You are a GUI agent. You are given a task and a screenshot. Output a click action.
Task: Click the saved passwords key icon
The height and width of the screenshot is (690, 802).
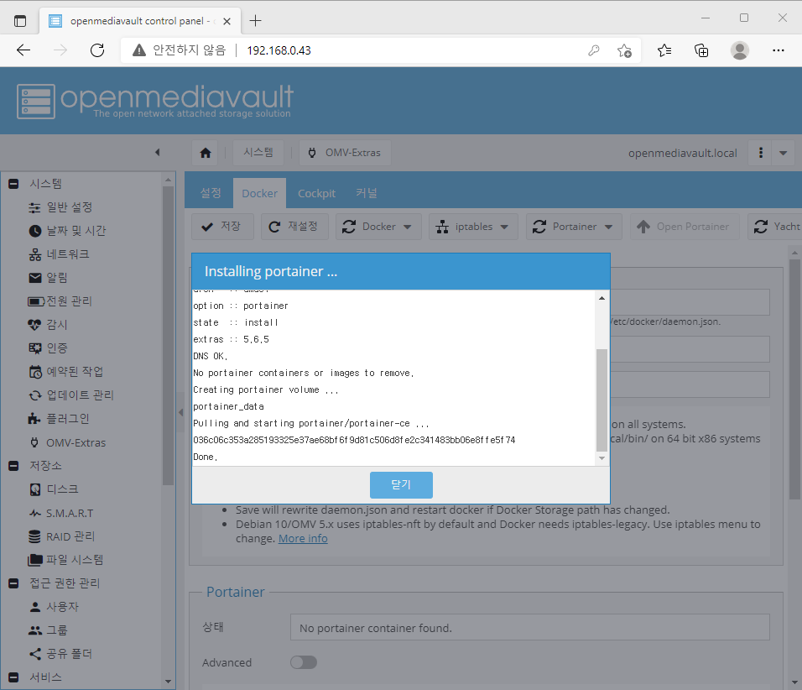tap(593, 50)
